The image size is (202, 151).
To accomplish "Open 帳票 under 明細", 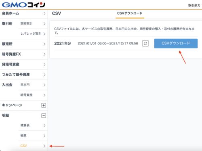I will coord(23,136).
